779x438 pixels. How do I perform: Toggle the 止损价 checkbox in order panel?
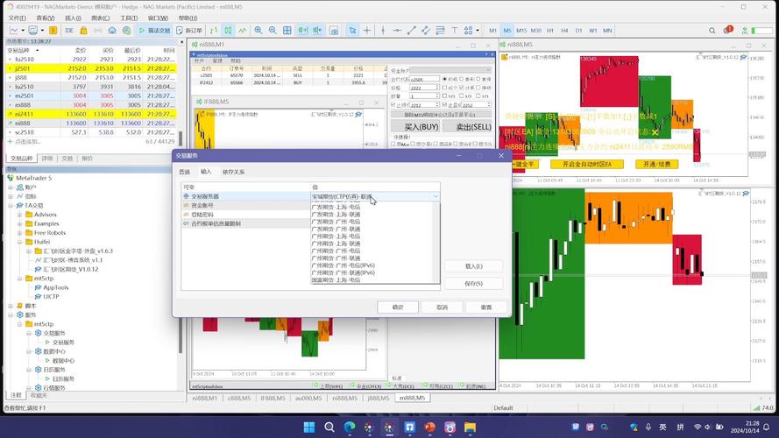coord(392,105)
